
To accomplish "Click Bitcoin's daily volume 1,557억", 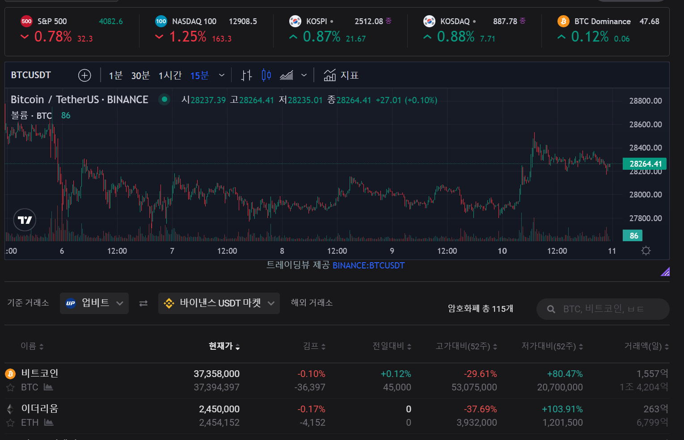I will click(653, 374).
